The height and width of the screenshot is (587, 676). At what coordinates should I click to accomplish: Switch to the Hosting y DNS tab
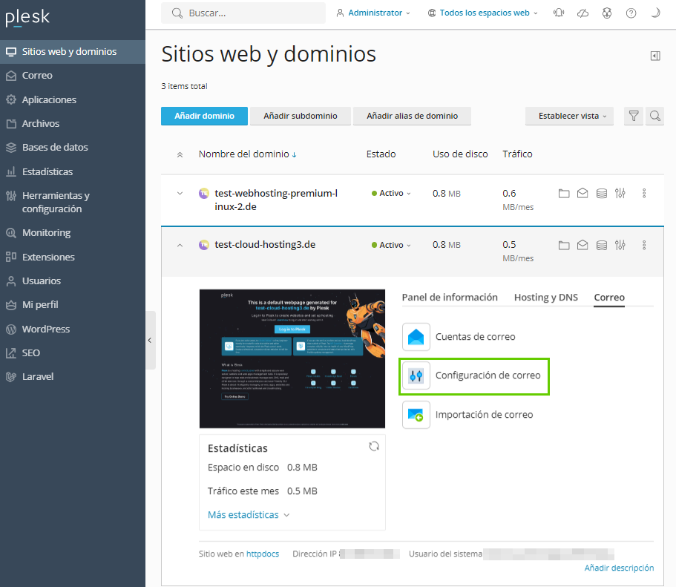click(545, 298)
